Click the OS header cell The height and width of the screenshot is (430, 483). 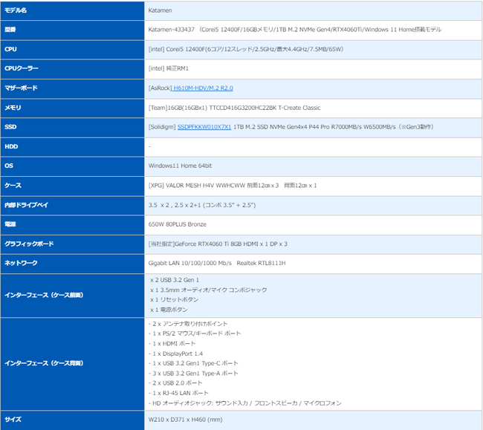pyautogui.click(x=72, y=166)
